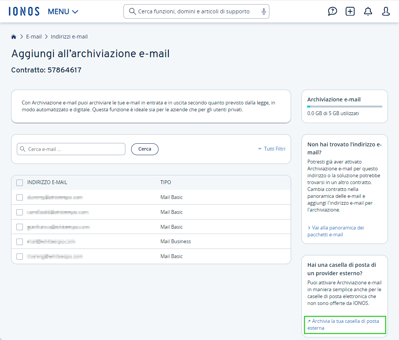Click the Archiviazione e-mail storage usage bar
This screenshot has width=399, height=340.
(x=345, y=106)
